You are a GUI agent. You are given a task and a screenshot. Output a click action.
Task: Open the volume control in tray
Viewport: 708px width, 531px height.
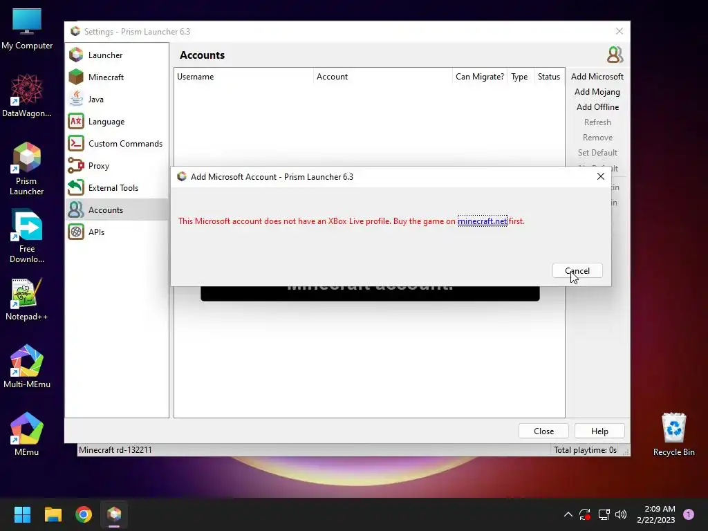coord(621,514)
